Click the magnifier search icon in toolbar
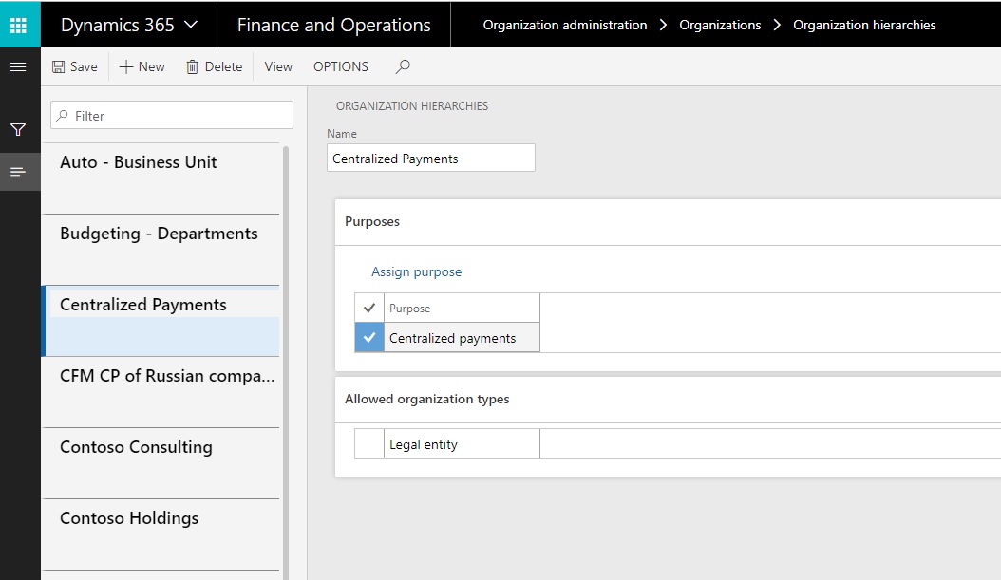1001x580 pixels. point(403,66)
